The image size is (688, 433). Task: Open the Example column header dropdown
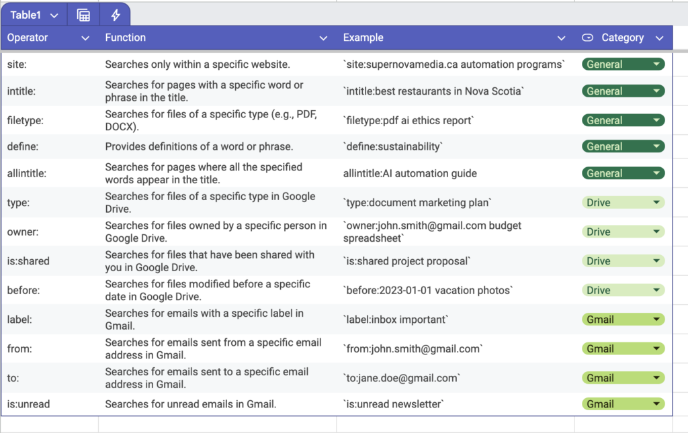tap(561, 38)
